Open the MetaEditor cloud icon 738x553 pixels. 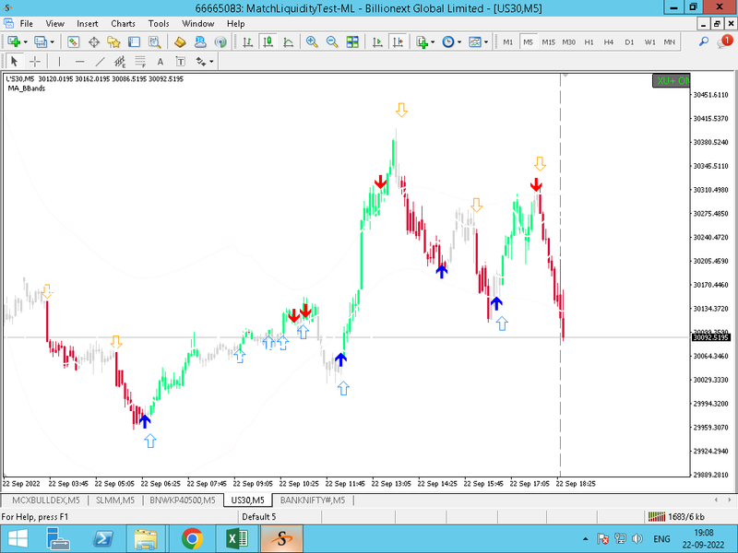click(200, 41)
